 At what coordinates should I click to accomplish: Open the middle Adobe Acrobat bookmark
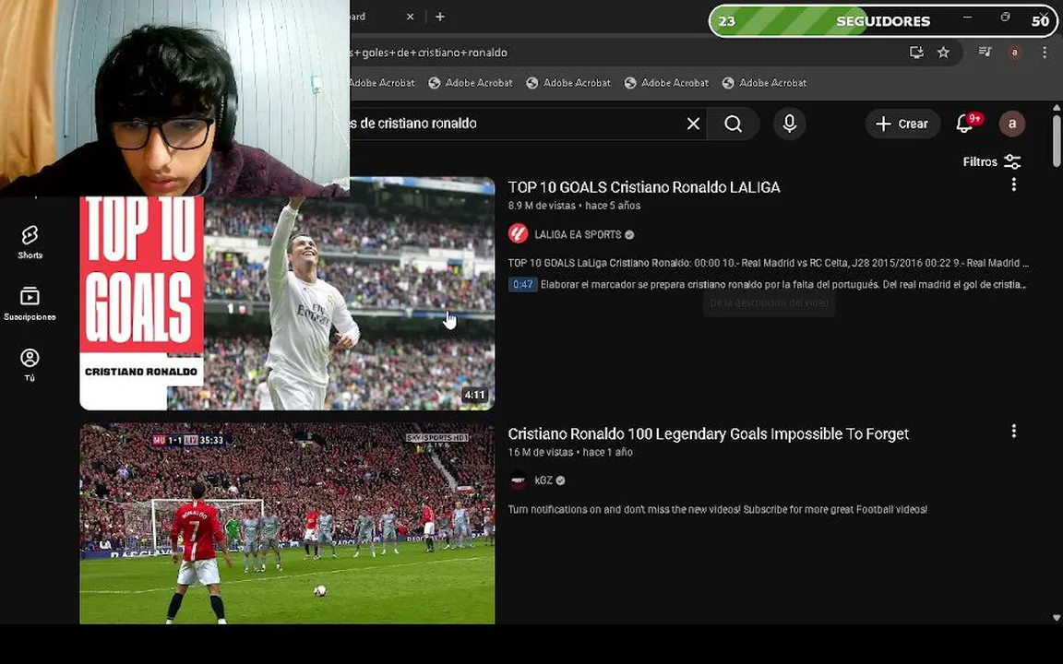point(568,83)
